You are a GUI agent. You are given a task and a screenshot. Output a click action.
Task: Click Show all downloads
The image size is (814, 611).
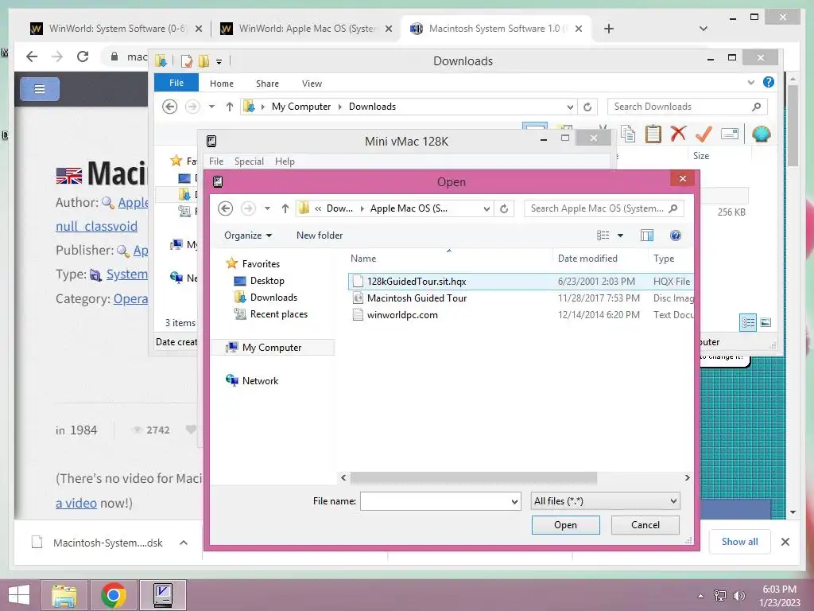739,541
